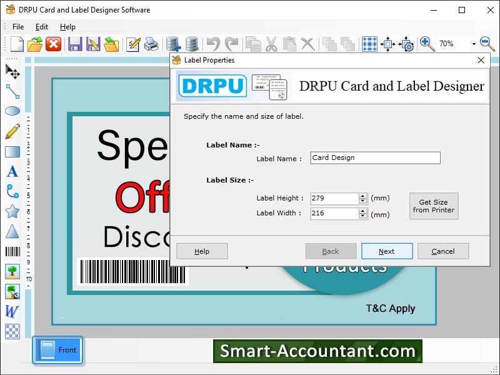Choose the Barcode tool
This screenshot has width=500, height=375.
coord(12,252)
